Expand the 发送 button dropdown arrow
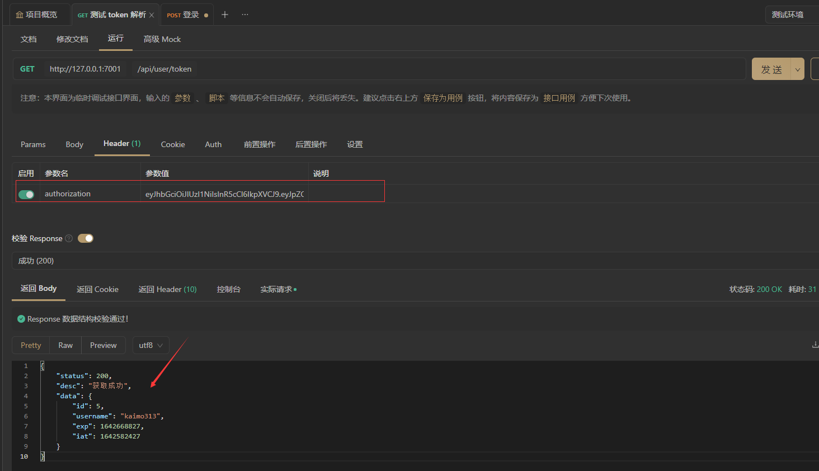 coord(797,68)
